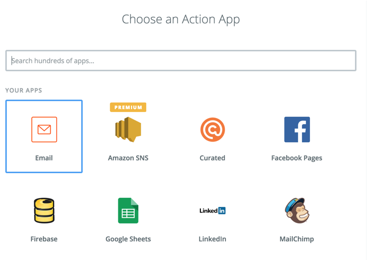Image resolution: width=367 pixels, height=260 pixels.
Task: Click the LinkedIn label text
Action: click(212, 239)
